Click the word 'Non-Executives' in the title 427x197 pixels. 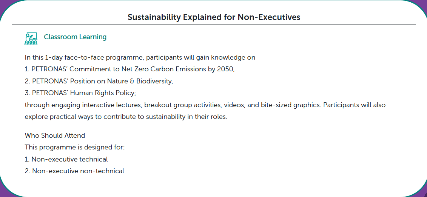coord(269,17)
